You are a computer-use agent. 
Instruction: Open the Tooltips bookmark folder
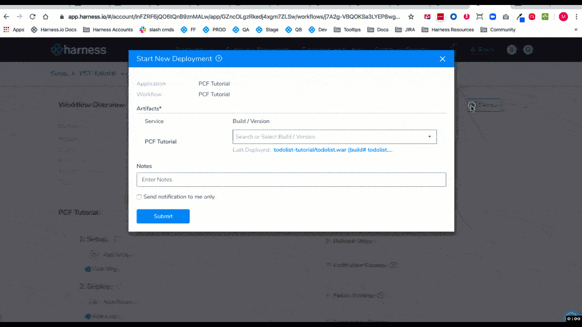tap(347, 30)
